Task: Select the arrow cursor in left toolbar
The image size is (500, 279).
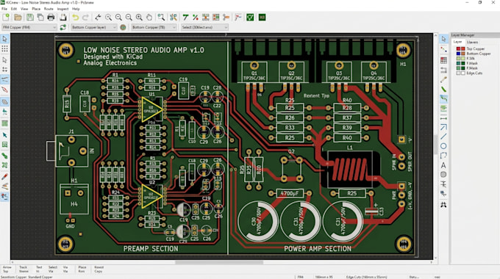Action: 5,38
